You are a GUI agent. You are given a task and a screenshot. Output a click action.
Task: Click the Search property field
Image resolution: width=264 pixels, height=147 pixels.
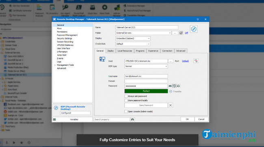click(112, 119)
